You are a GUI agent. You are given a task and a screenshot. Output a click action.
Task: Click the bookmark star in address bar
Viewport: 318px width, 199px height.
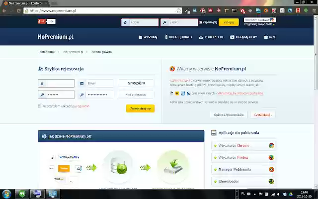coord(179,10)
